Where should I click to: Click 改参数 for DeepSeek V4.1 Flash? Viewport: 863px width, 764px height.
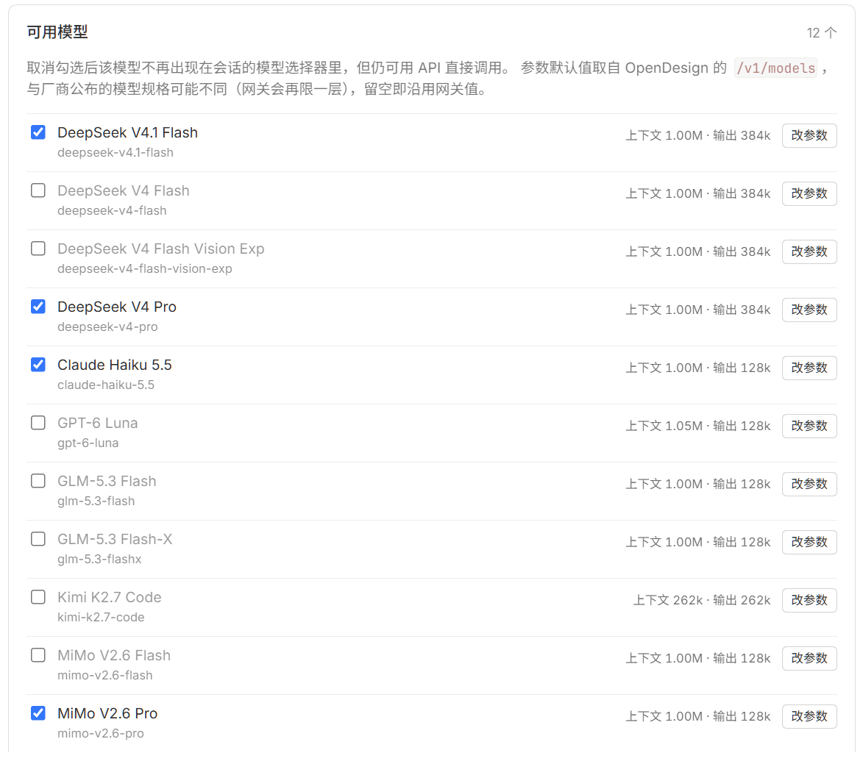809,135
